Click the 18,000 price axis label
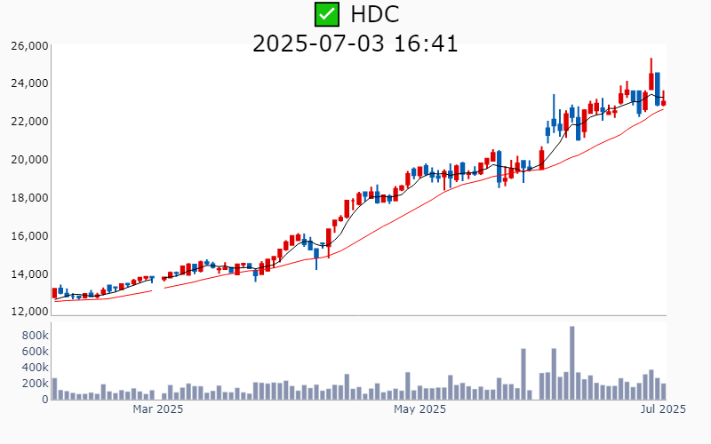 (x=29, y=198)
